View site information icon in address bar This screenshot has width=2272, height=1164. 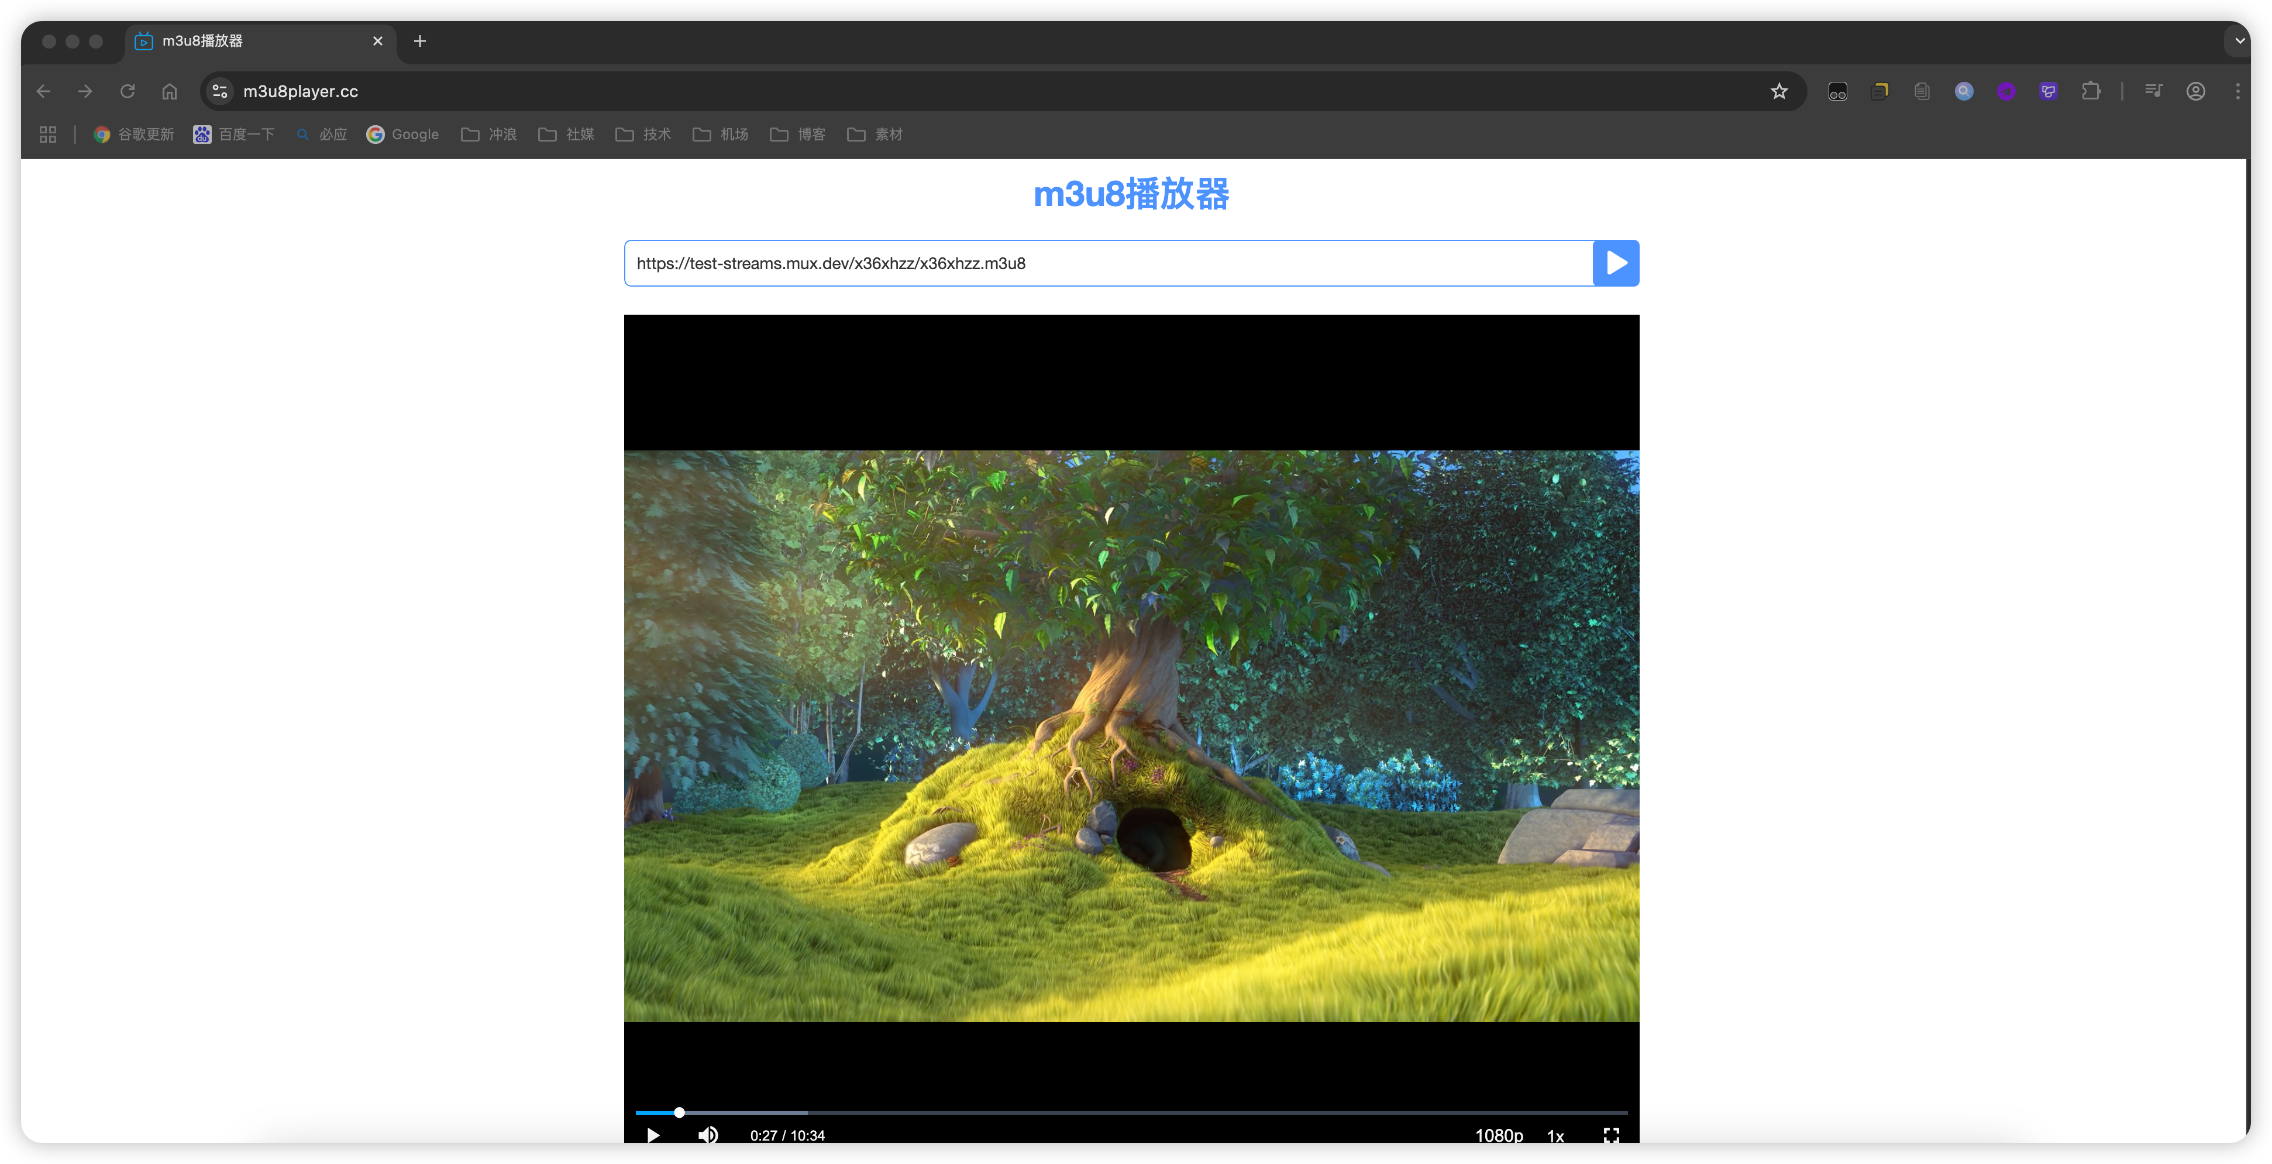pyautogui.click(x=219, y=91)
